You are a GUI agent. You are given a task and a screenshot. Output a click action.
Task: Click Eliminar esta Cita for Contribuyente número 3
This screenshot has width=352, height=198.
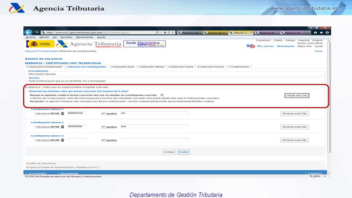point(294,140)
